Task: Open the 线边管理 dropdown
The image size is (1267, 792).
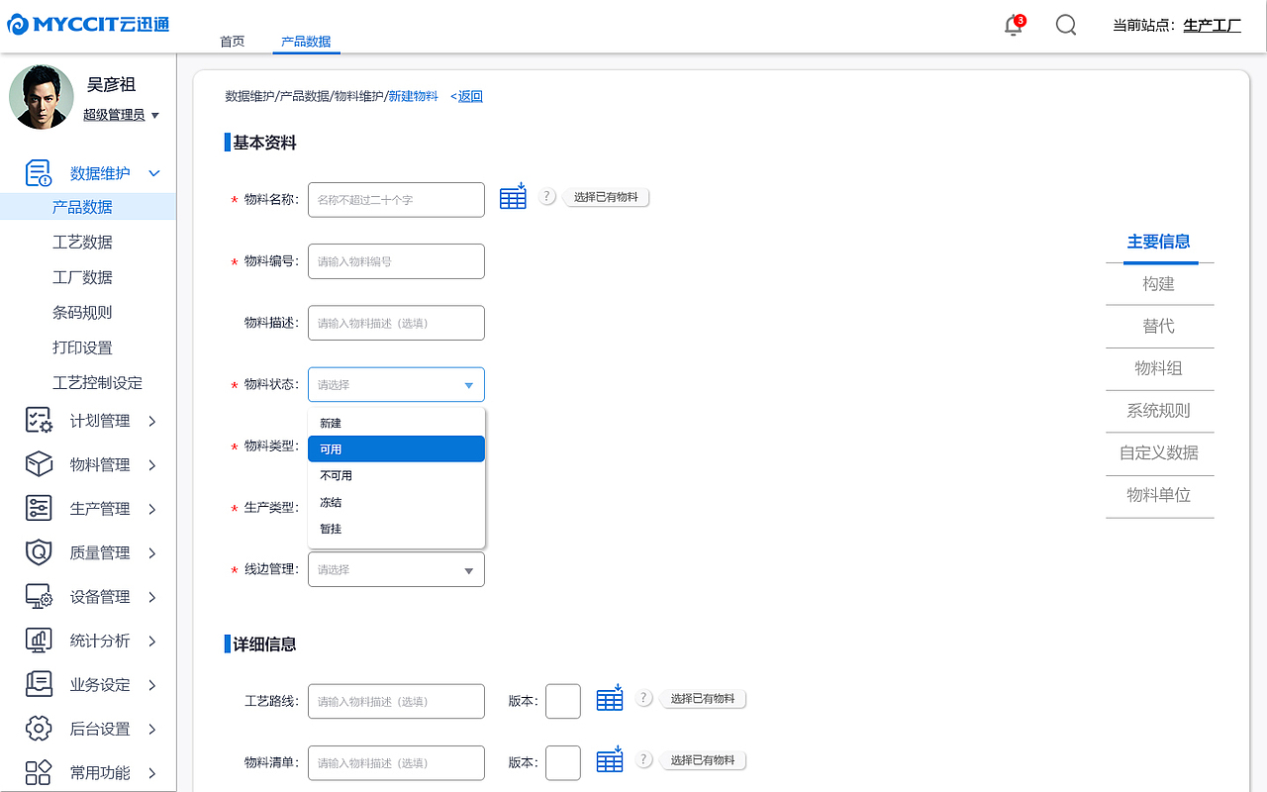Action: pyautogui.click(x=396, y=569)
